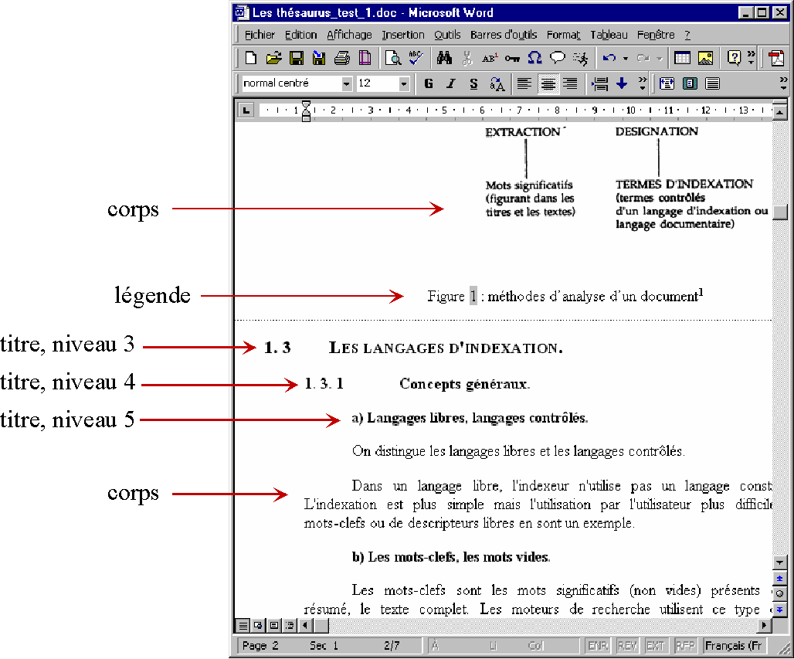Undo the last action
Screen dimensions: 794x659
[609, 58]
